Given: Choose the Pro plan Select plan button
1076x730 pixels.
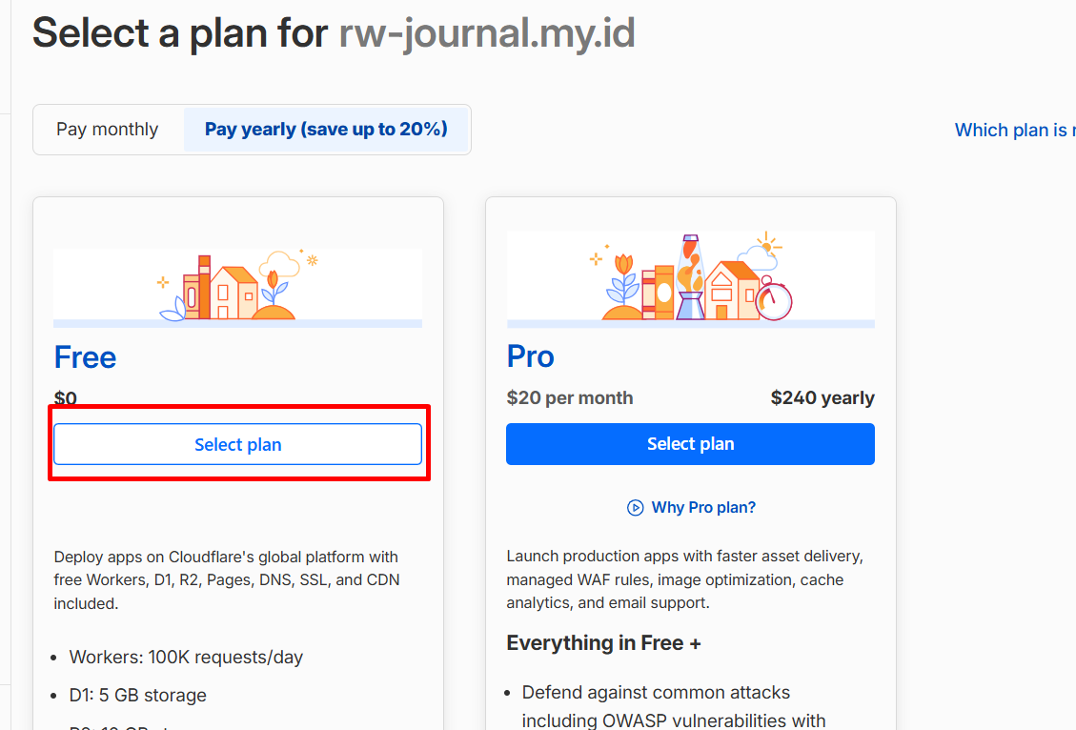Looking at the screenshot, I should pyautogui.click(x=690, y=444).
